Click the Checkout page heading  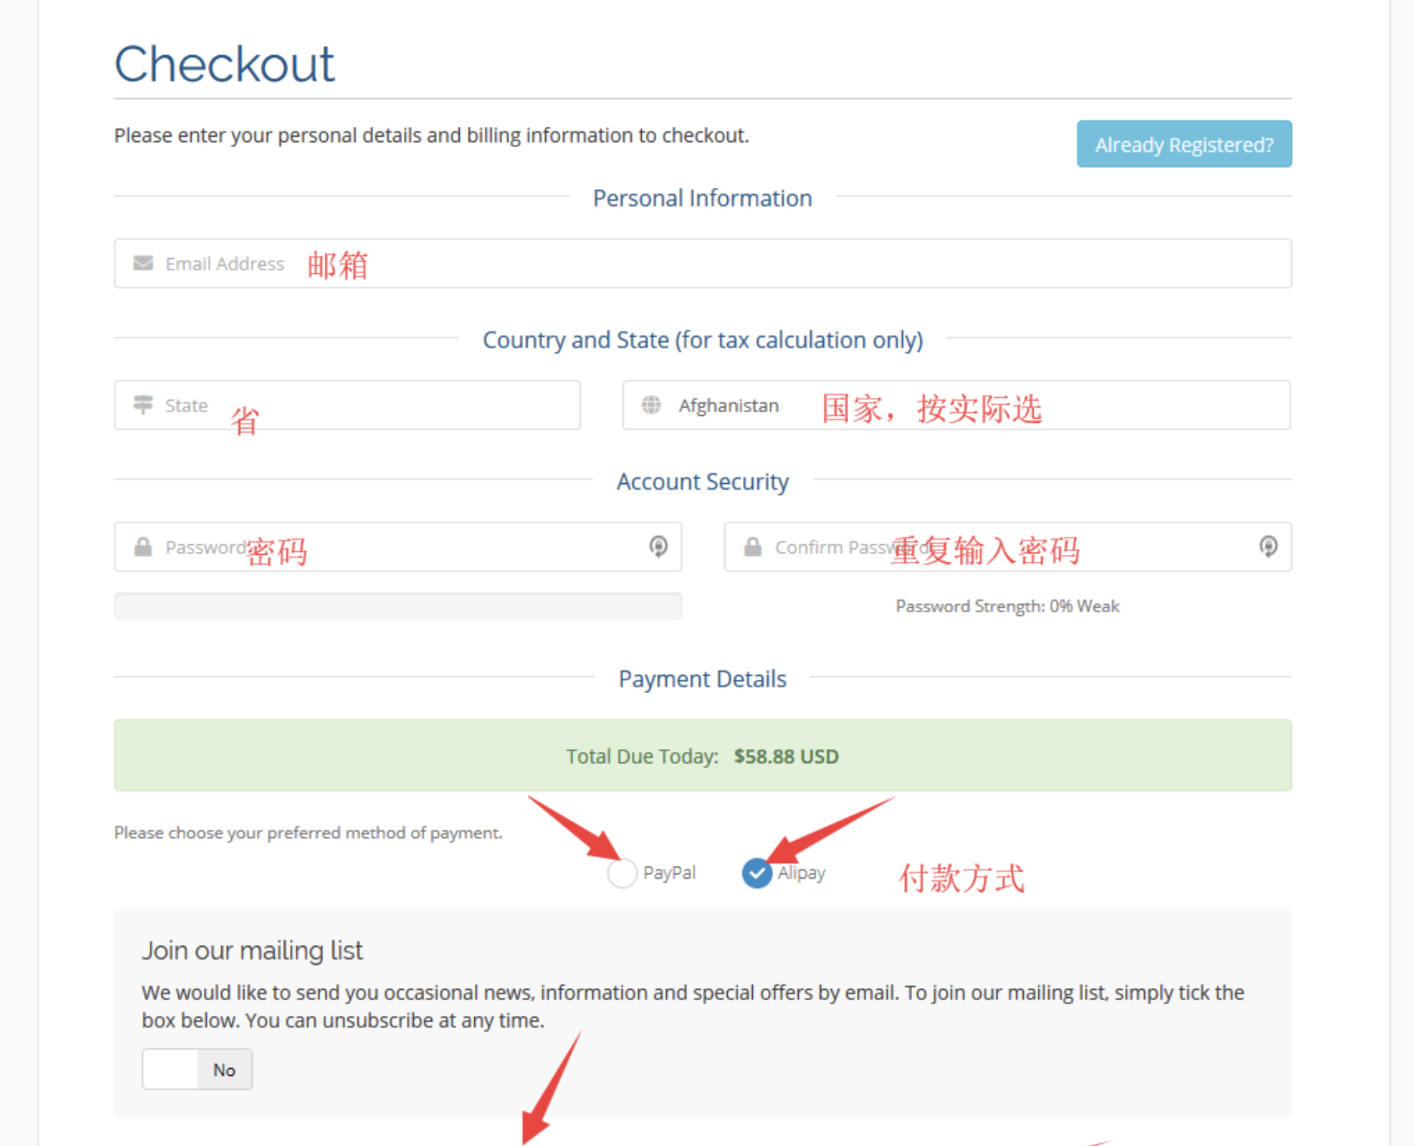[x=224, y=63]
